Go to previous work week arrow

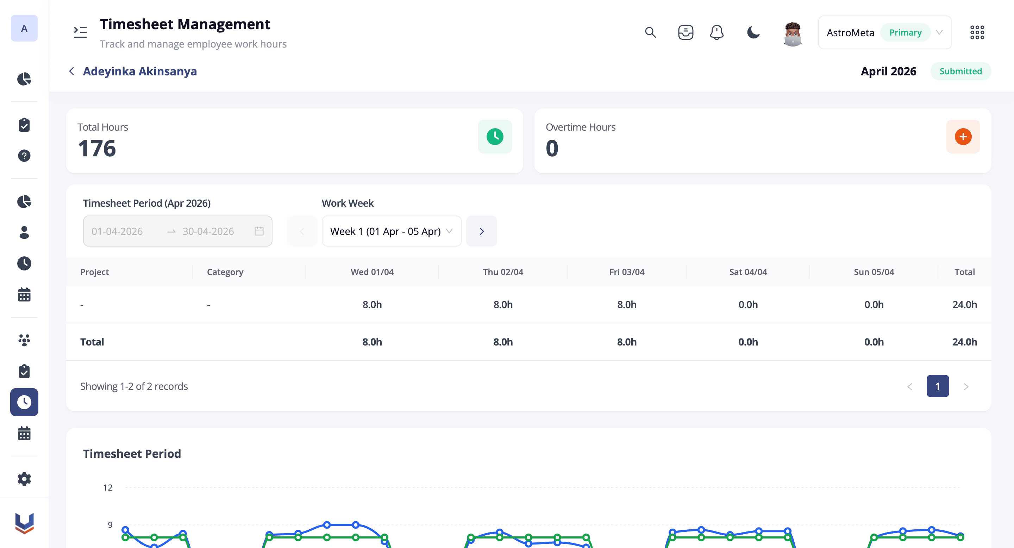coord(302,231)
